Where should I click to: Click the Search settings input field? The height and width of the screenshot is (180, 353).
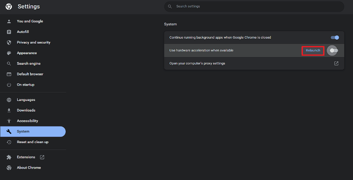pyautogui.click(x=254, y=6)
